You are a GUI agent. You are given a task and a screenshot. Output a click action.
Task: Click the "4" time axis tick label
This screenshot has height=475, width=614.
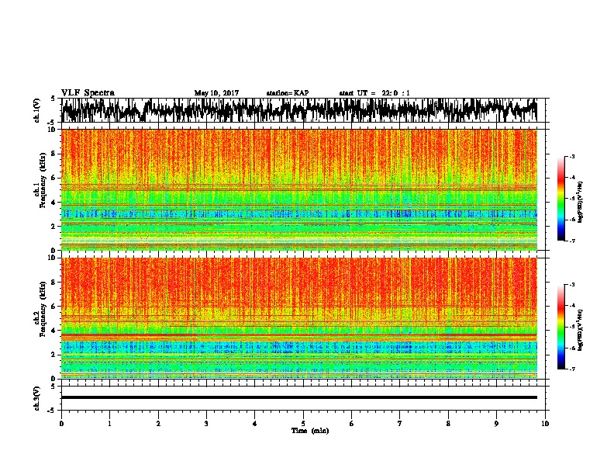(x=255, y=424)
